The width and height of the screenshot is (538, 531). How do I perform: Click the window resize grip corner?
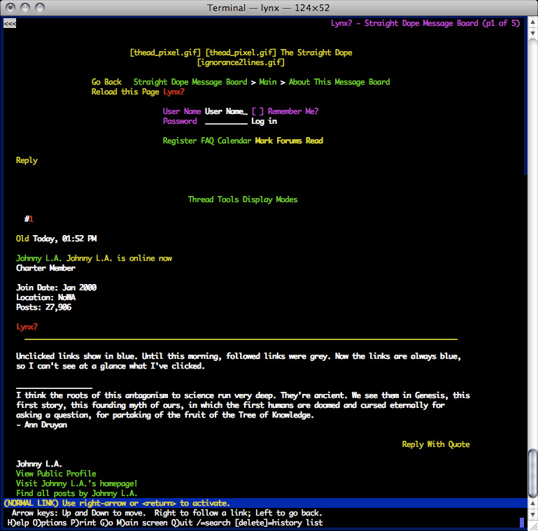click(x=533, y=527)
